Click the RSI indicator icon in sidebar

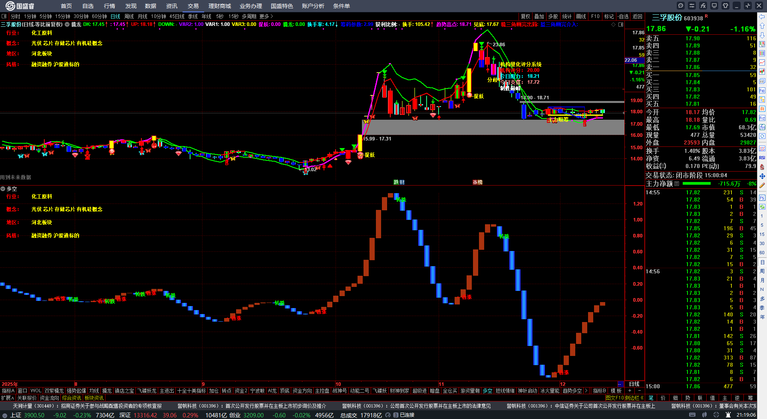pos(762,158)
